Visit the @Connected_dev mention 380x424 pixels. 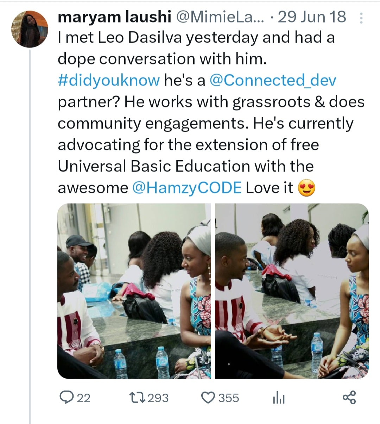[273, 81]
